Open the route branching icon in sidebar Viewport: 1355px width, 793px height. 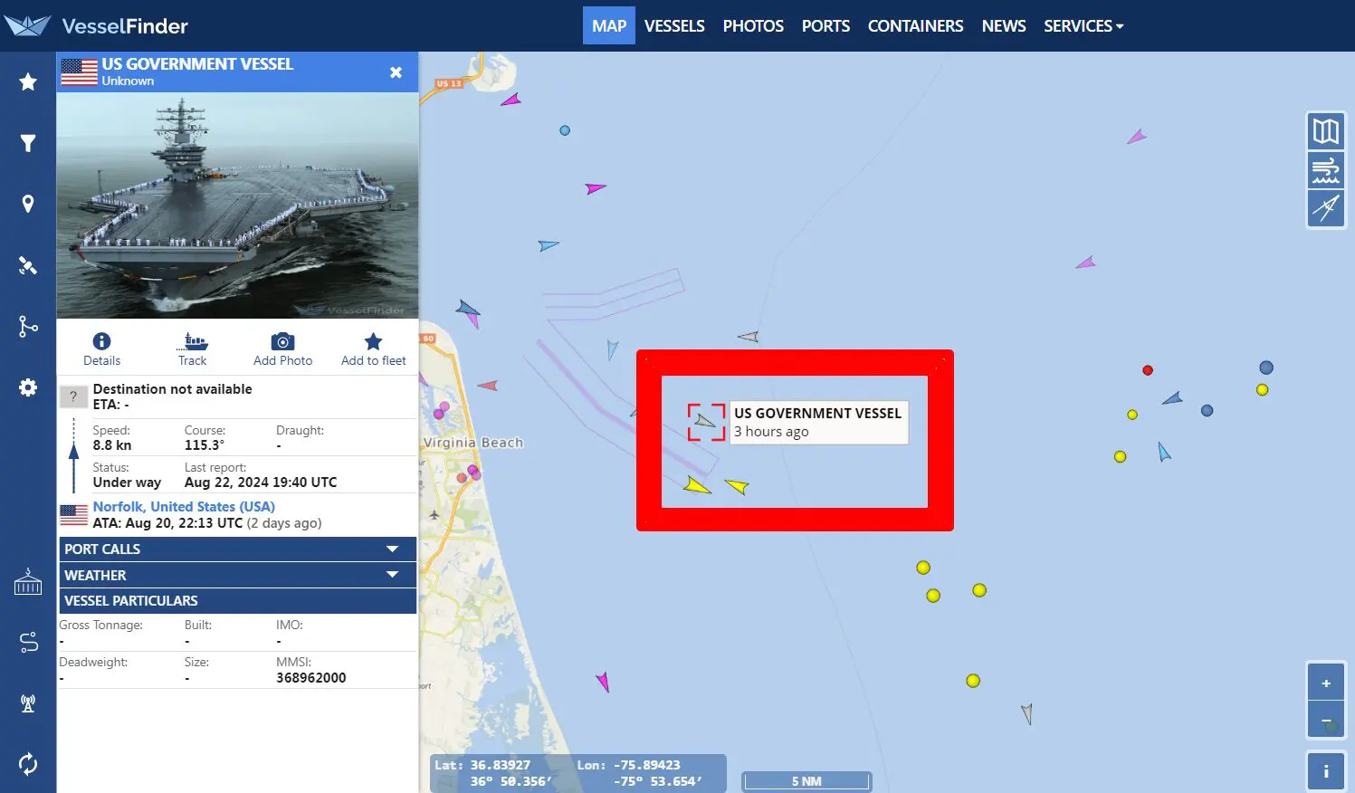tap(28, 326)
